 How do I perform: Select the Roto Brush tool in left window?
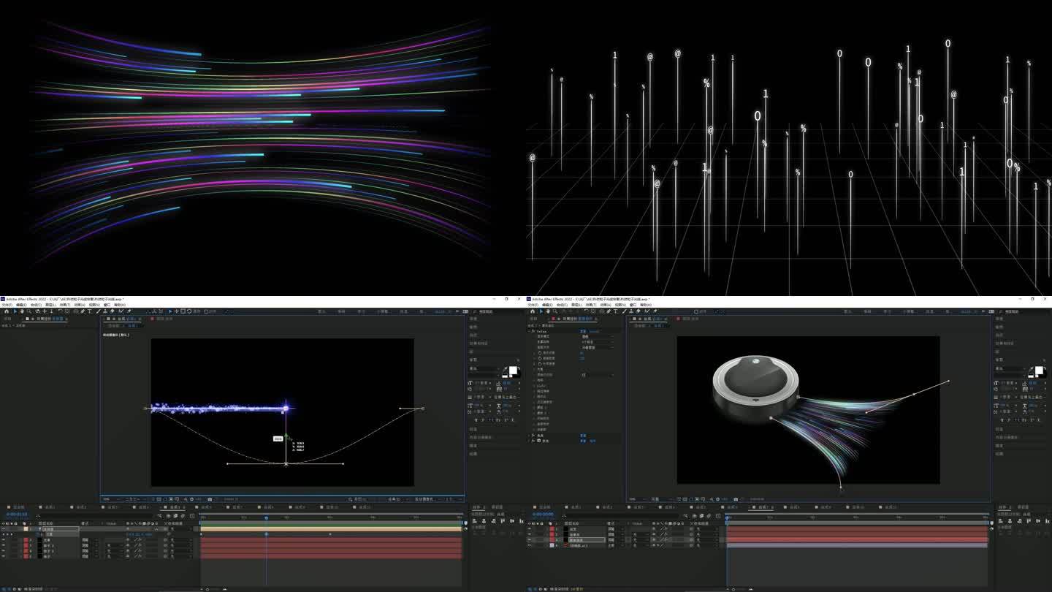[x=121, y=311]
